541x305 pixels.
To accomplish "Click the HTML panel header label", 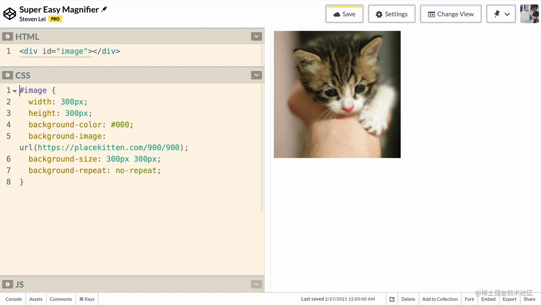I will pos(27,37).
